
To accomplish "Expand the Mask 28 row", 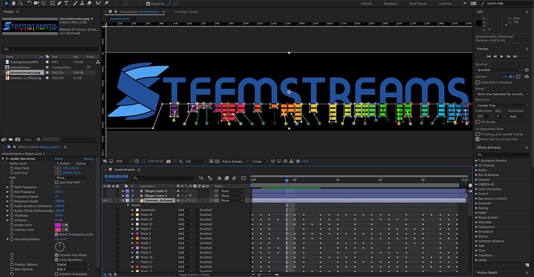I will [133, 215].
